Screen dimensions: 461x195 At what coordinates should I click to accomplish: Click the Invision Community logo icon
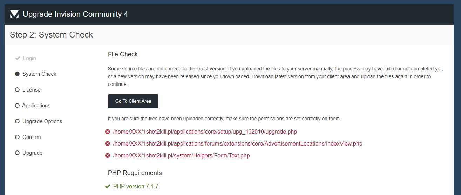point(14,14)
